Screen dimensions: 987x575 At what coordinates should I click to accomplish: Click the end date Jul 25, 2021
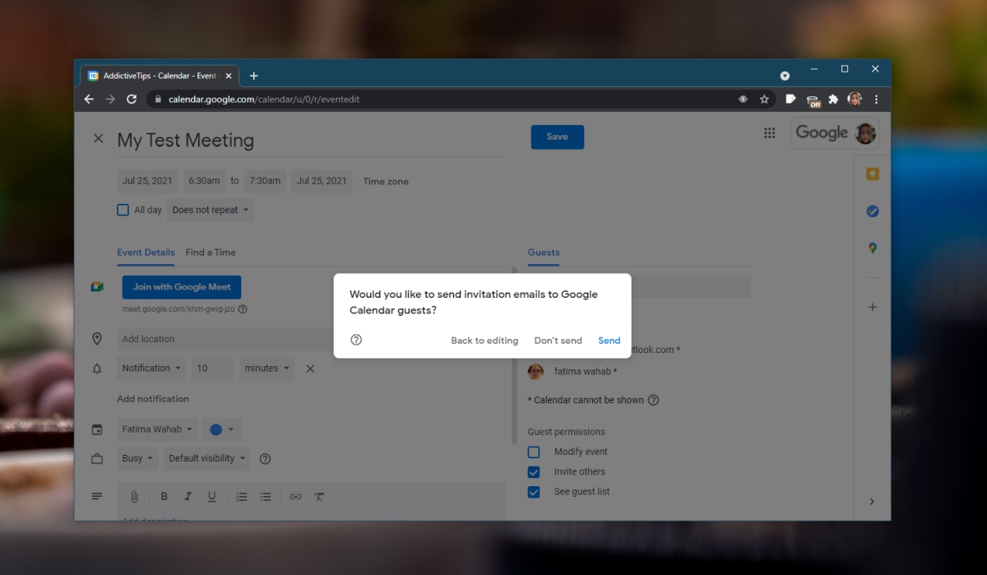(x=322, y=181)
